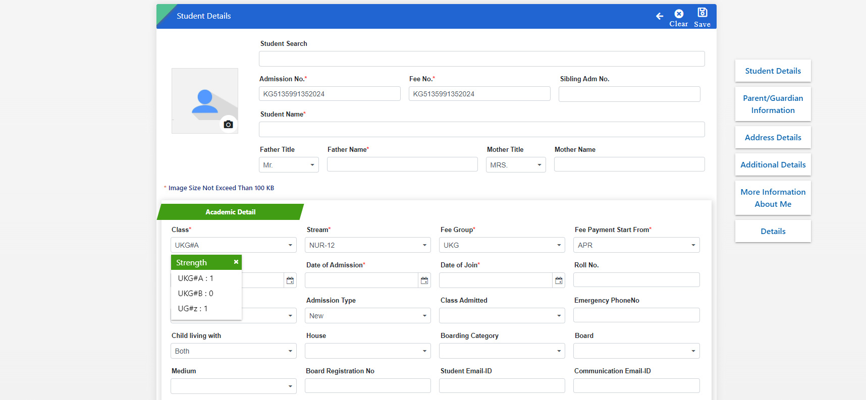Click the back arrow icon in header
The image size is (866, 400).
coord(659,16)
